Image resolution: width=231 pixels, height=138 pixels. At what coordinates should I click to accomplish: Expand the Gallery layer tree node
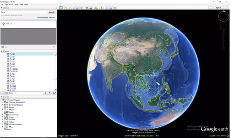[2, 122]
